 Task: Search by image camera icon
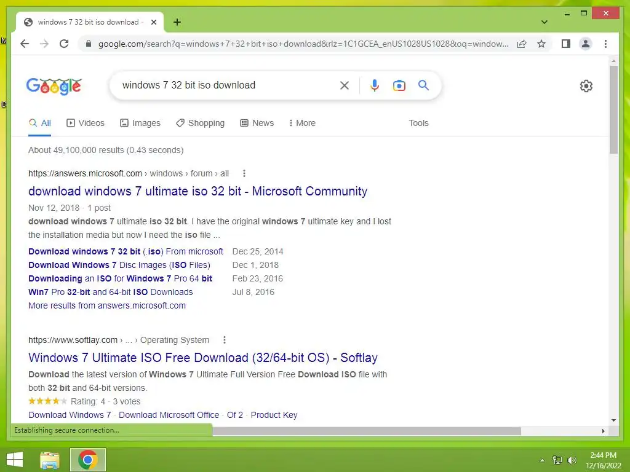point(399,85)
